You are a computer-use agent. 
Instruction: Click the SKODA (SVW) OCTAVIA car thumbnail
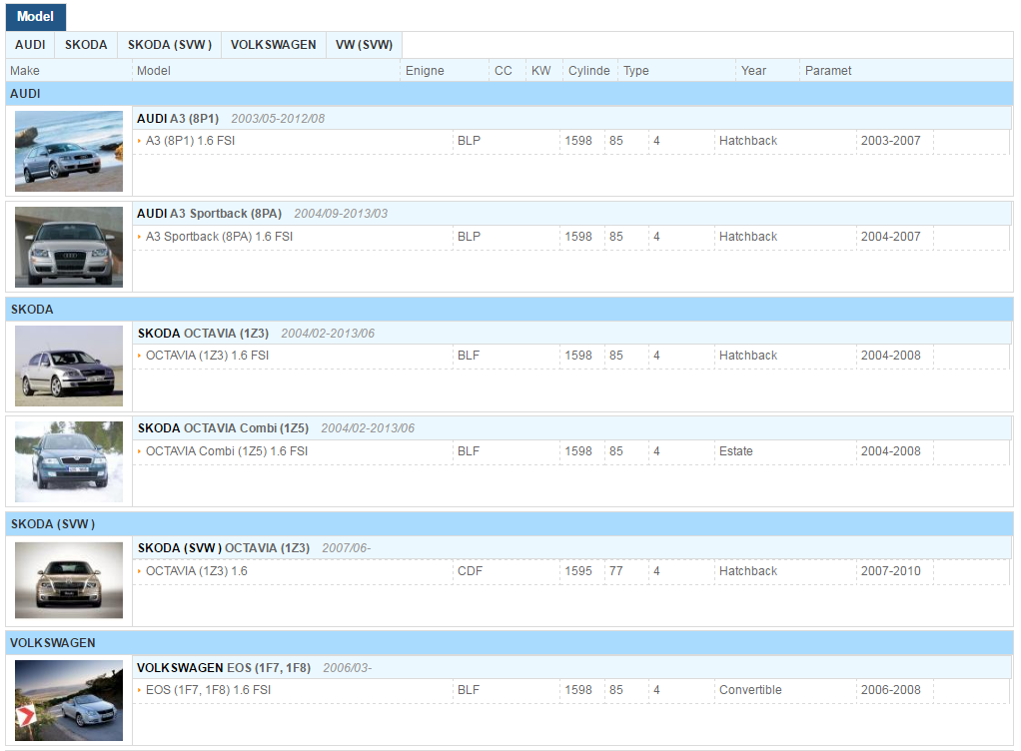pos(69,580)
